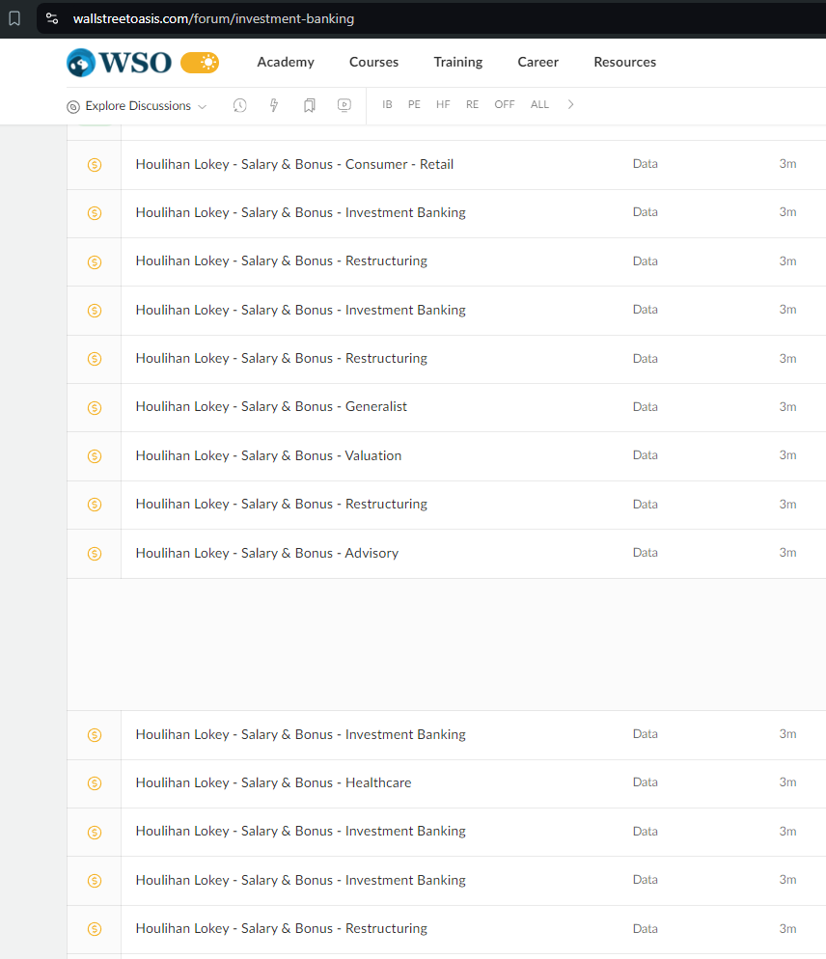826x959 pixels.
Task: Click 3m timestamp in Healthcare row
Action: pyautogui.click(x=787, y=782)
